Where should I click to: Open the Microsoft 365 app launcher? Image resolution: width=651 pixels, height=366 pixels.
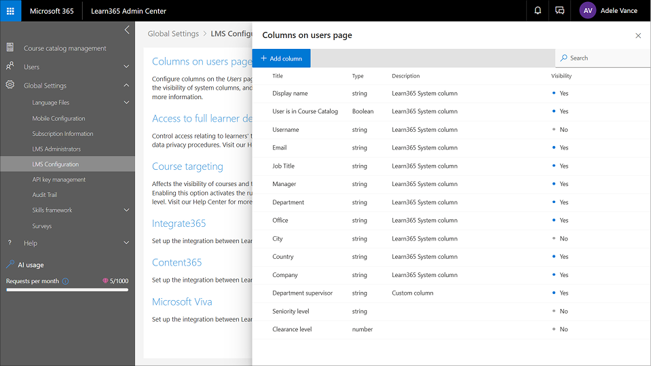click(x=10, y=11)
